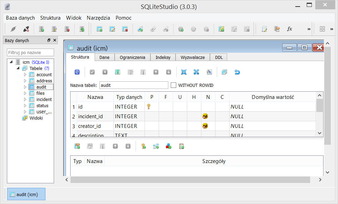Switch to the Ograniczenia tab
338x204 pixels.
tap(133, 58)
